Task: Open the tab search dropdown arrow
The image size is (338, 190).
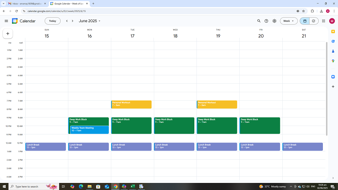Action: pos(4,4)
